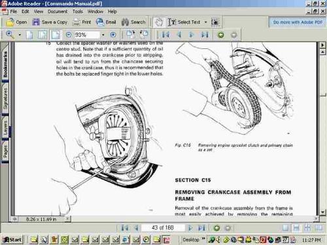Image resolution: width=327 pixels, height=245 pixels.
Task: Open the File menu
Action: 14,12
